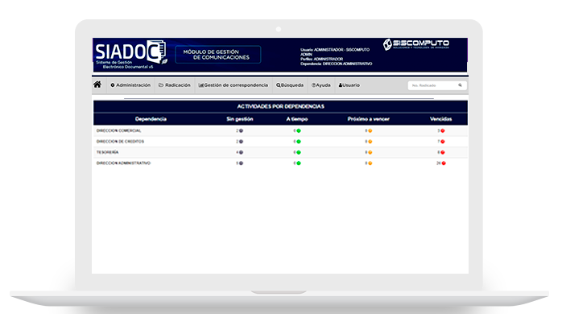Click the Siscomputo company logo
The image size is (562, 330).
(x=415, y=44)
